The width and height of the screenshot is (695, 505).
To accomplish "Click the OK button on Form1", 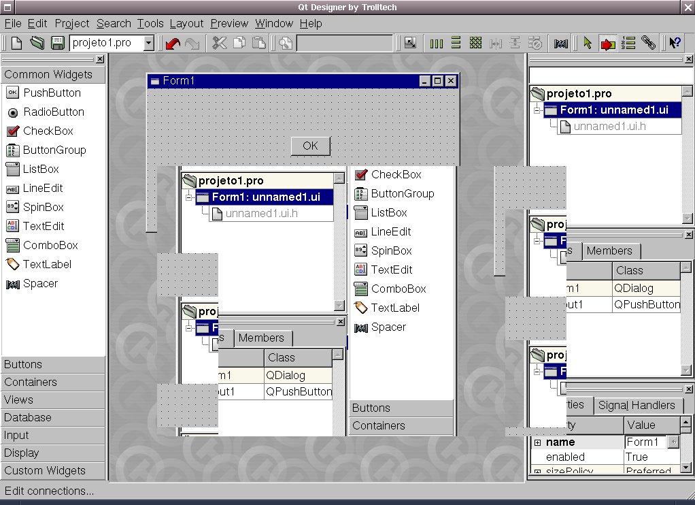I will (x=310, y=146).
